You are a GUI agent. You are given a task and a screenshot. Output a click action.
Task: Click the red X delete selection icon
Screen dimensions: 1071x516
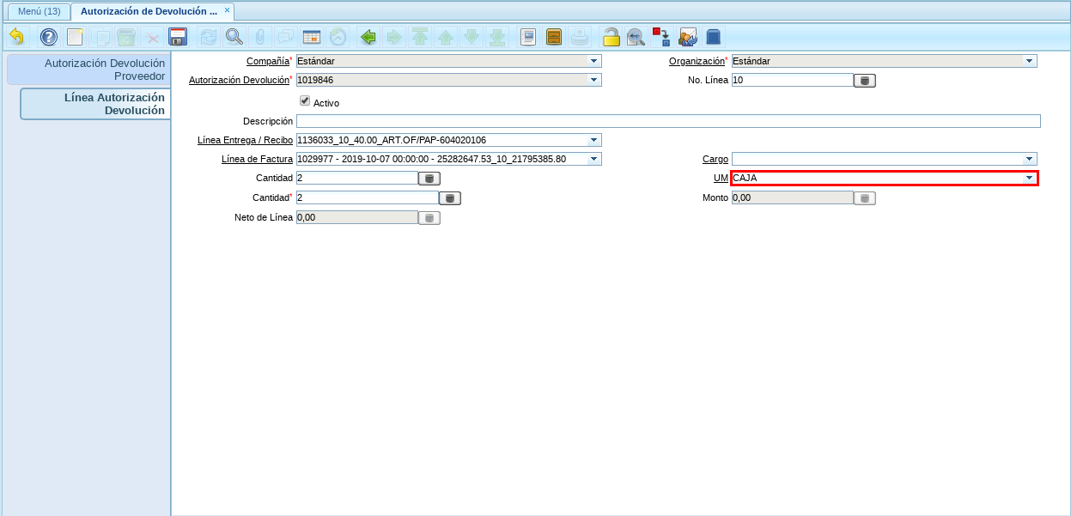[x=152, y=37]
